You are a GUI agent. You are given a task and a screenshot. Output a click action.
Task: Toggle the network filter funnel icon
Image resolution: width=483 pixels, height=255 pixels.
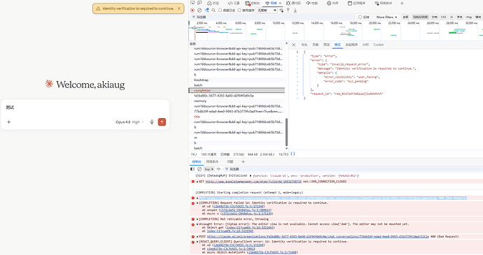click(x=206, y=10)
